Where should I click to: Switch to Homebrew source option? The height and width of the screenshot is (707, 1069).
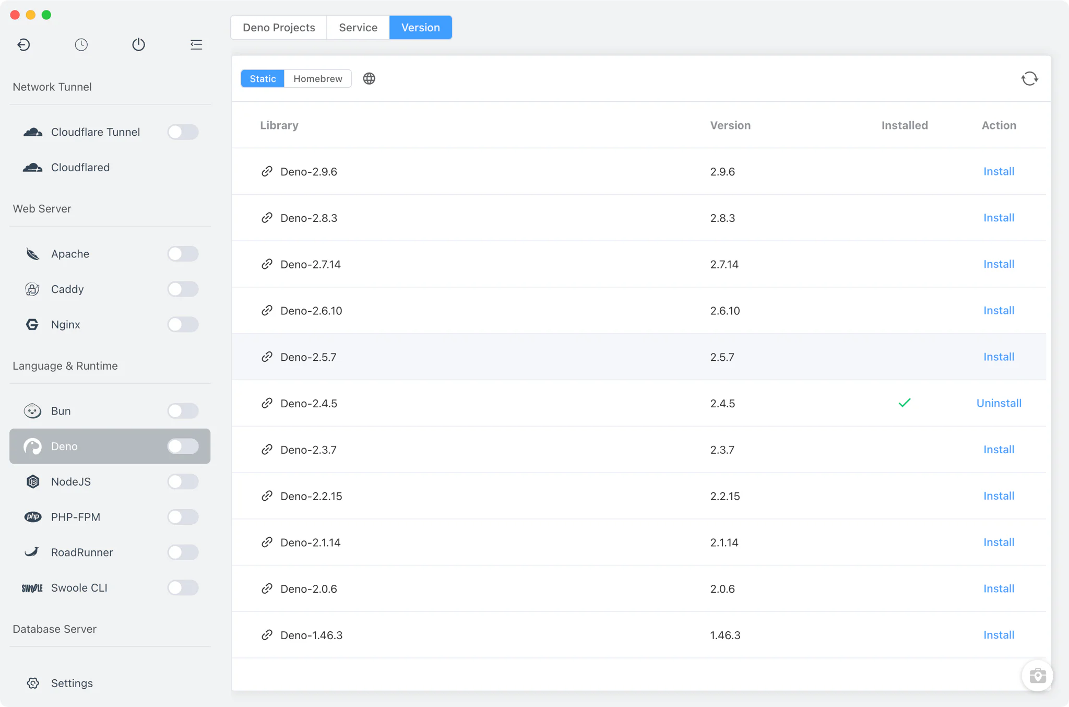pyautogui.click(x=318, y=79)
